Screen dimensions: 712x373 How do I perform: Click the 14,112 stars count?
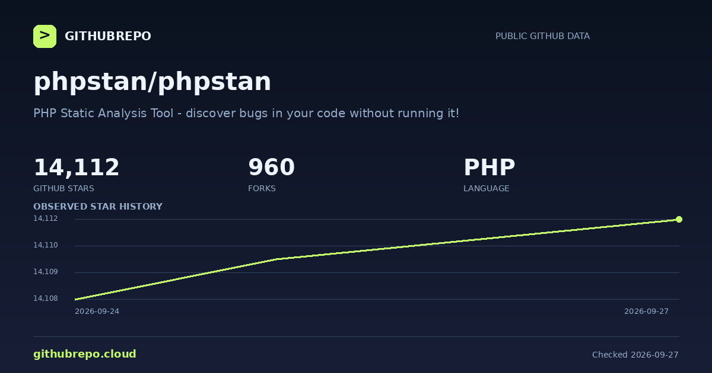(77, 168)
